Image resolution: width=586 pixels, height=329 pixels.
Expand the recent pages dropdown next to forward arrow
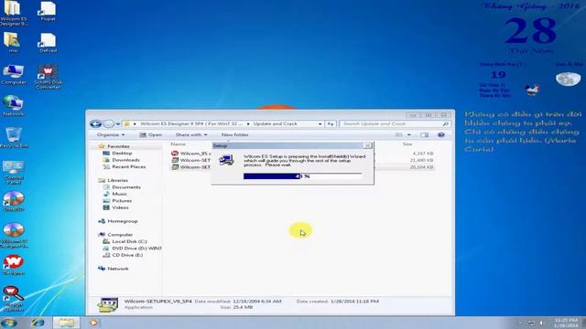pos(118,124)
